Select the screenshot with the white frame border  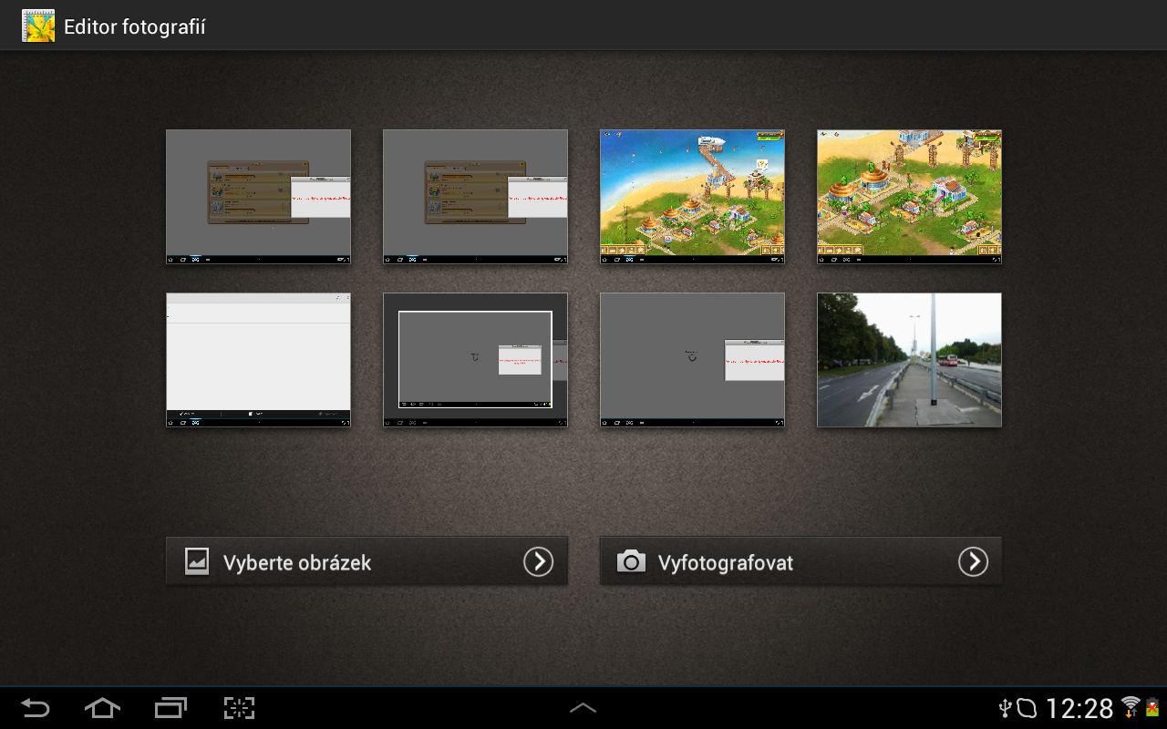[475, 360]
